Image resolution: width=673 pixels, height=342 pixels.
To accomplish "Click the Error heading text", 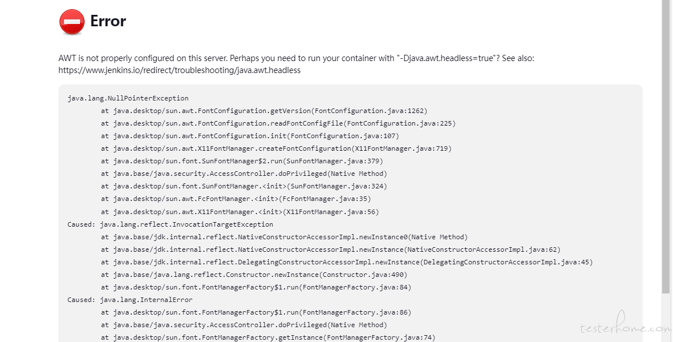I will pos(107,21).
